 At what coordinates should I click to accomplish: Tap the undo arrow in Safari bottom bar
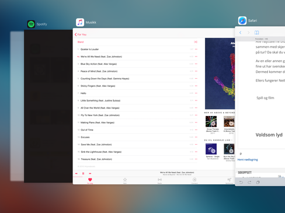tap(241, 182)
